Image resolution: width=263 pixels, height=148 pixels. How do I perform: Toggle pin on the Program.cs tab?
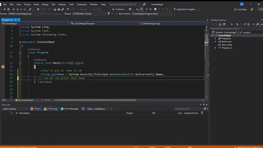(16, 20)
